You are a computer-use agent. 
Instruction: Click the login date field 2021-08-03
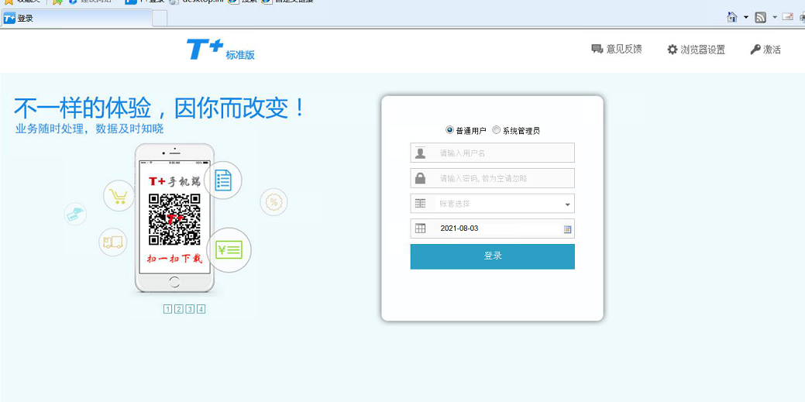(492, 228)
